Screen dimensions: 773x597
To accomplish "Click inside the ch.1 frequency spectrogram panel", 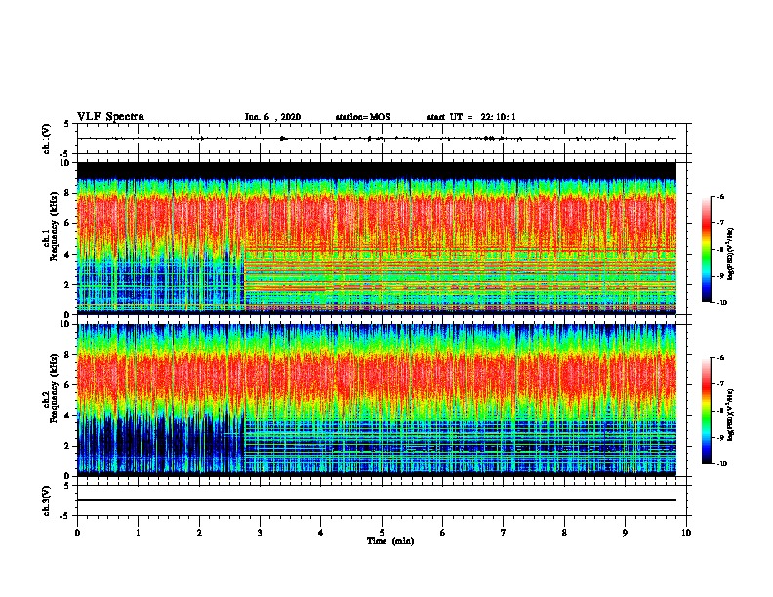I will click(x=377, y=238).
